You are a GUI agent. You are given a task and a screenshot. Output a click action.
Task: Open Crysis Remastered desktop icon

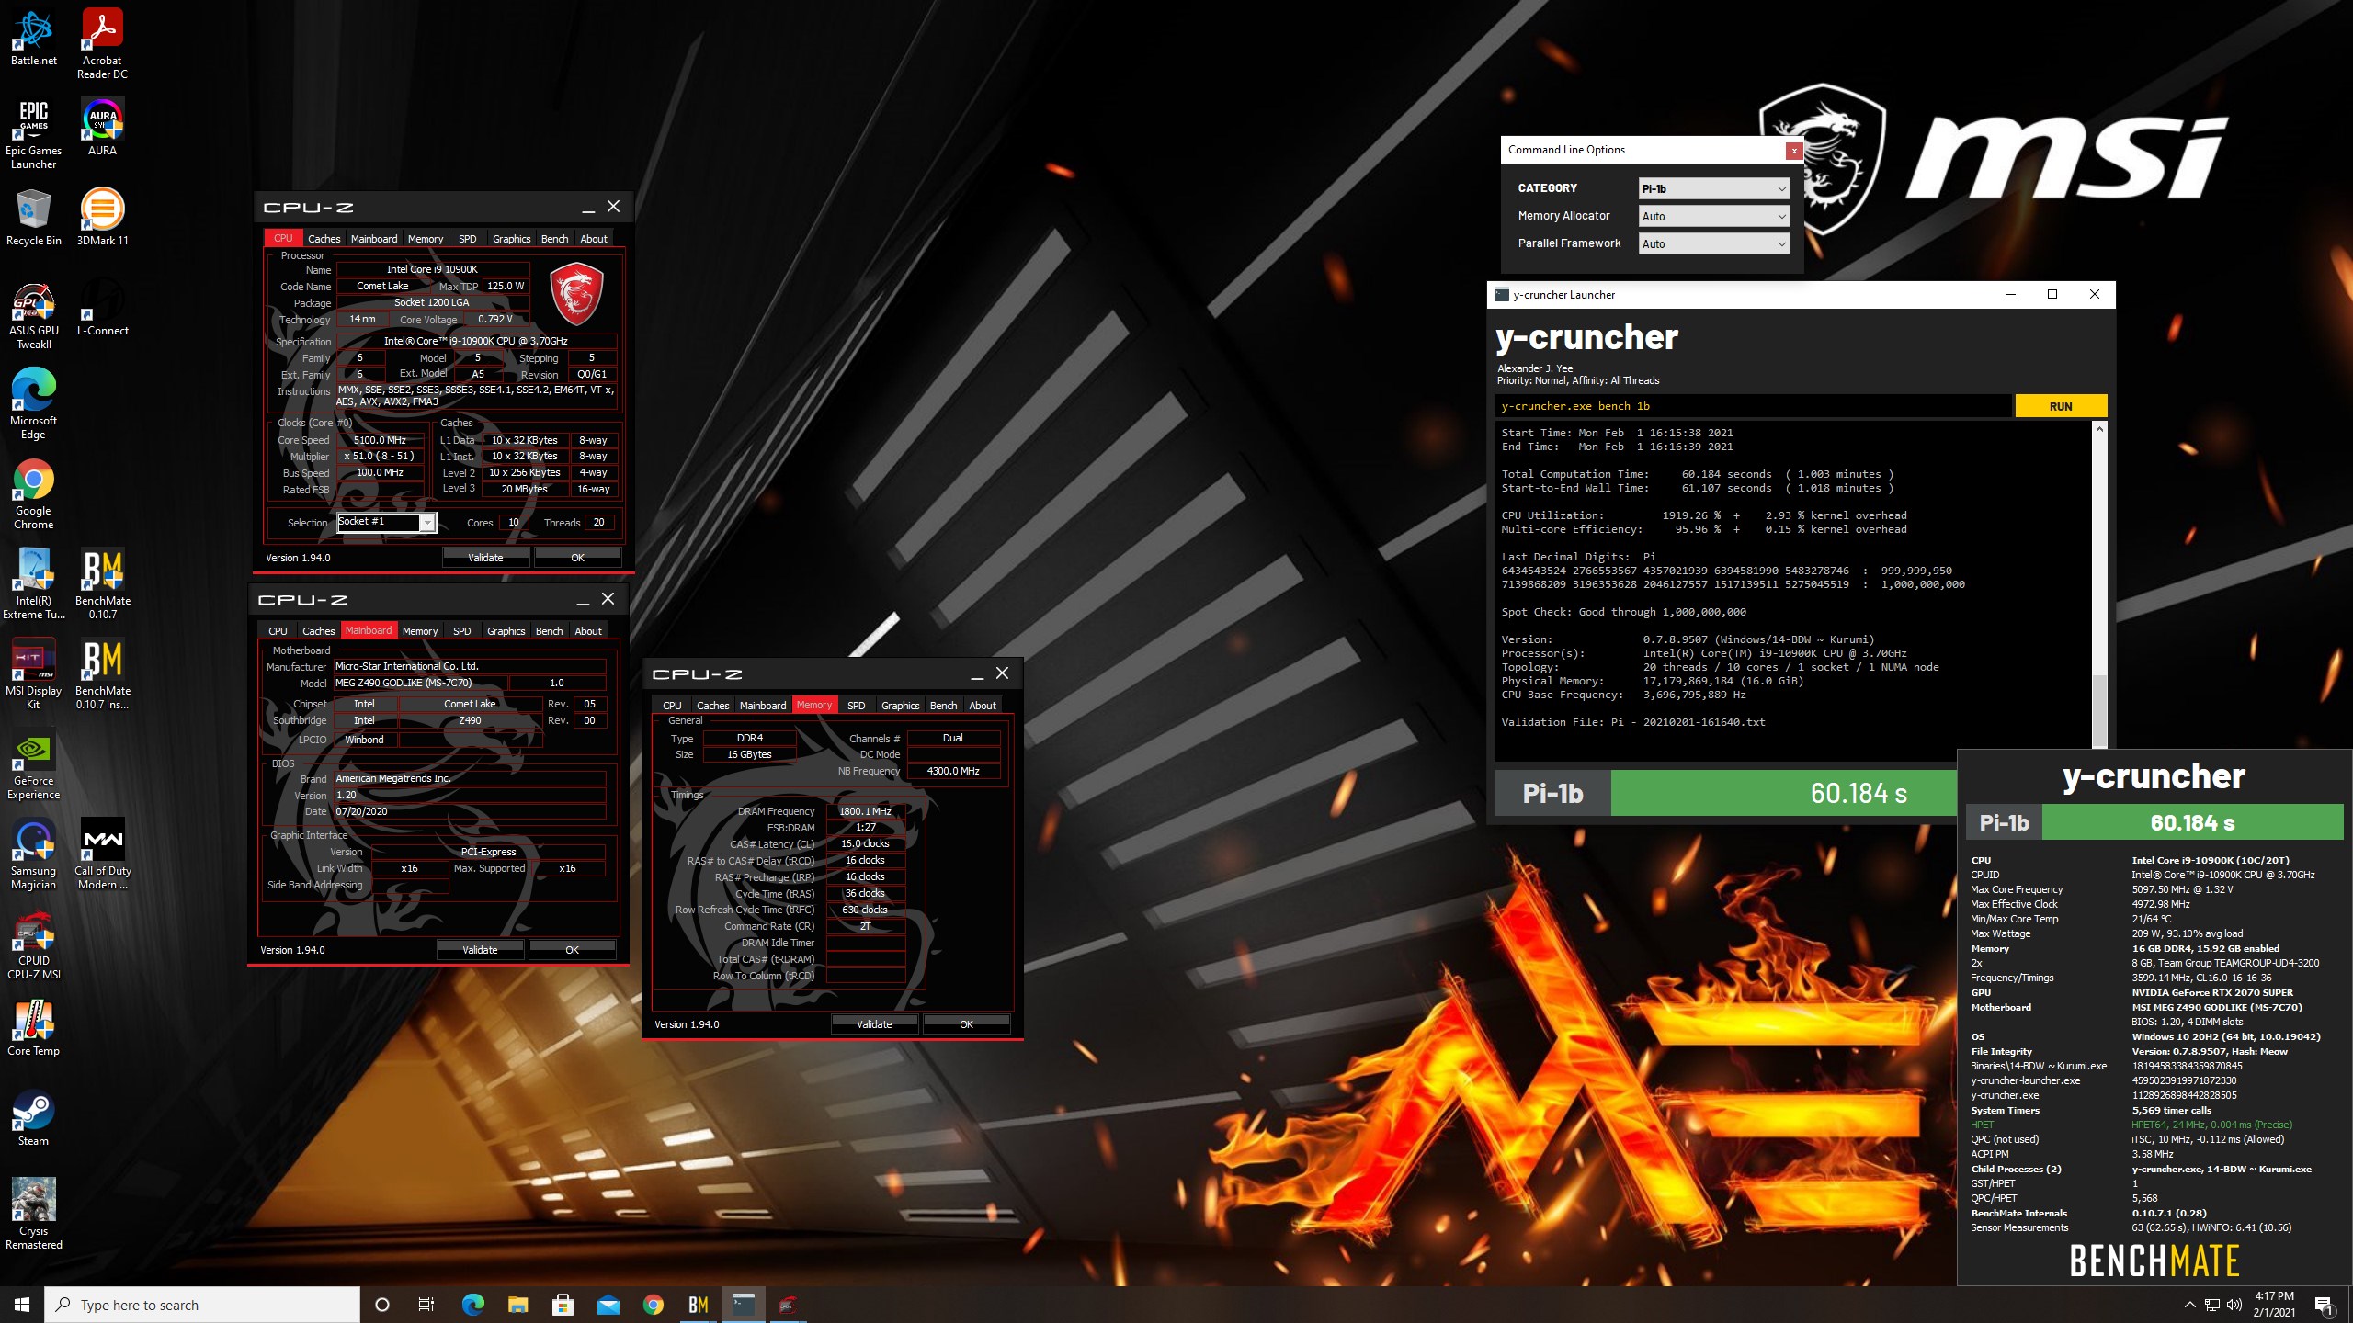pyautogui.click(x=34, y=1215)
